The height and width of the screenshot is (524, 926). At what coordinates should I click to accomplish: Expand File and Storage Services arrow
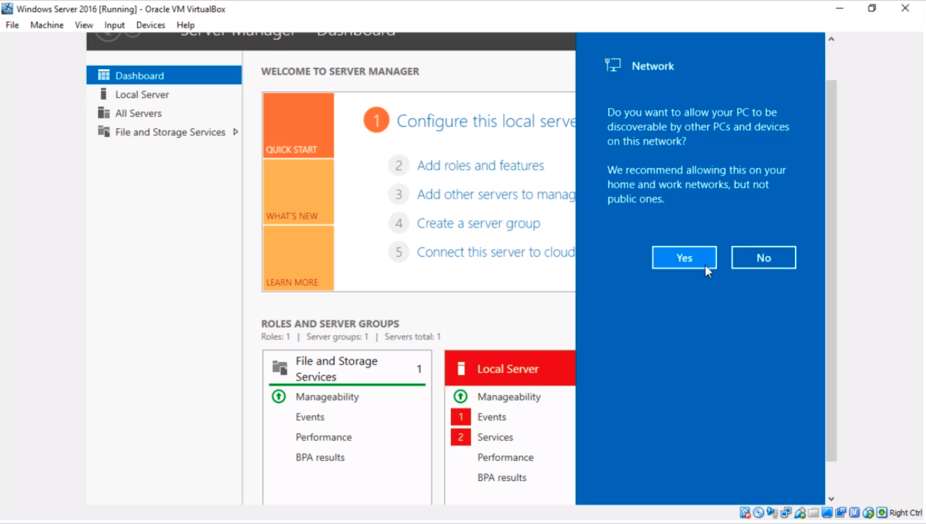[x=235, y=132]
